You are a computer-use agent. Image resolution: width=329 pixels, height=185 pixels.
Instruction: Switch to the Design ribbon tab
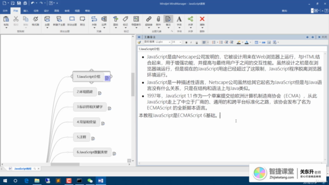46,11
